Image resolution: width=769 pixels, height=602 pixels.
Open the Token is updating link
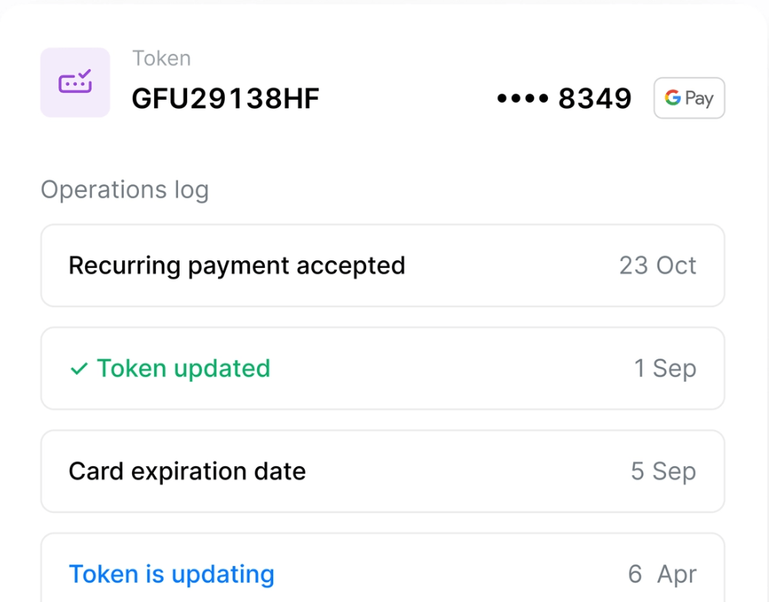pos(171,574)
